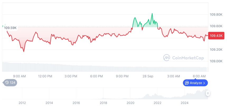The image size is (227, 106).
Task: Click the CoinMarketCap logo watermark
Action: 167,58
